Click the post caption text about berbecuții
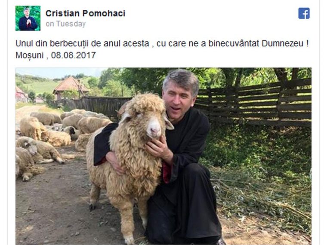The height and width of the screenshot is (245, 327). (x=162, y=43)
